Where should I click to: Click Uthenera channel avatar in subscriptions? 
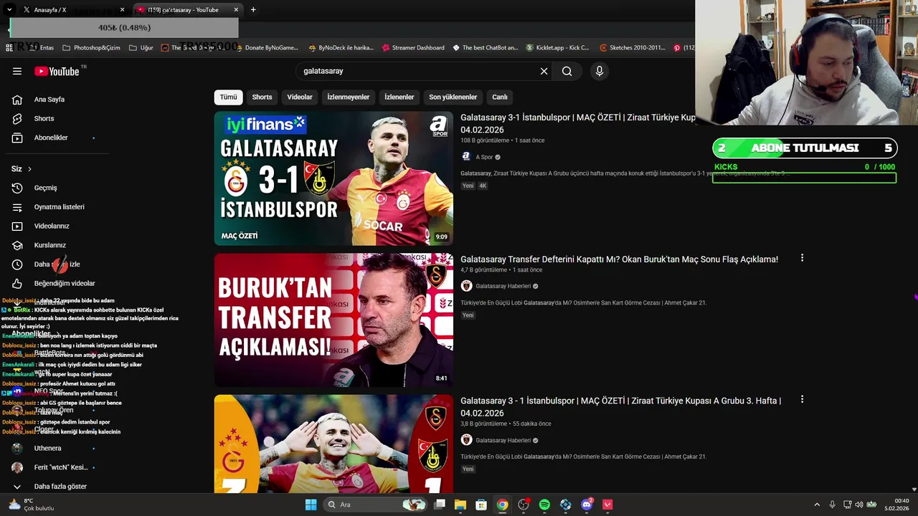tap(17, 448)
